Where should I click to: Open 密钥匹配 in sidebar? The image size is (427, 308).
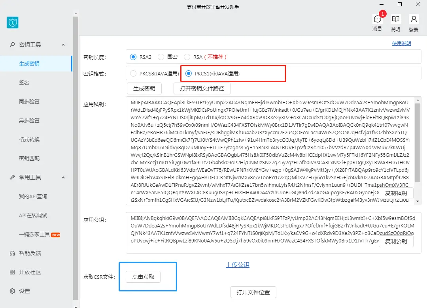29,158
